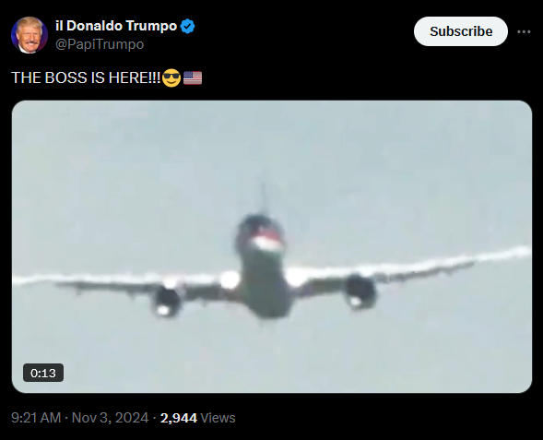543x440 pixels.
Task: Click the airplane's right-side engine in video
Action: 360,291
